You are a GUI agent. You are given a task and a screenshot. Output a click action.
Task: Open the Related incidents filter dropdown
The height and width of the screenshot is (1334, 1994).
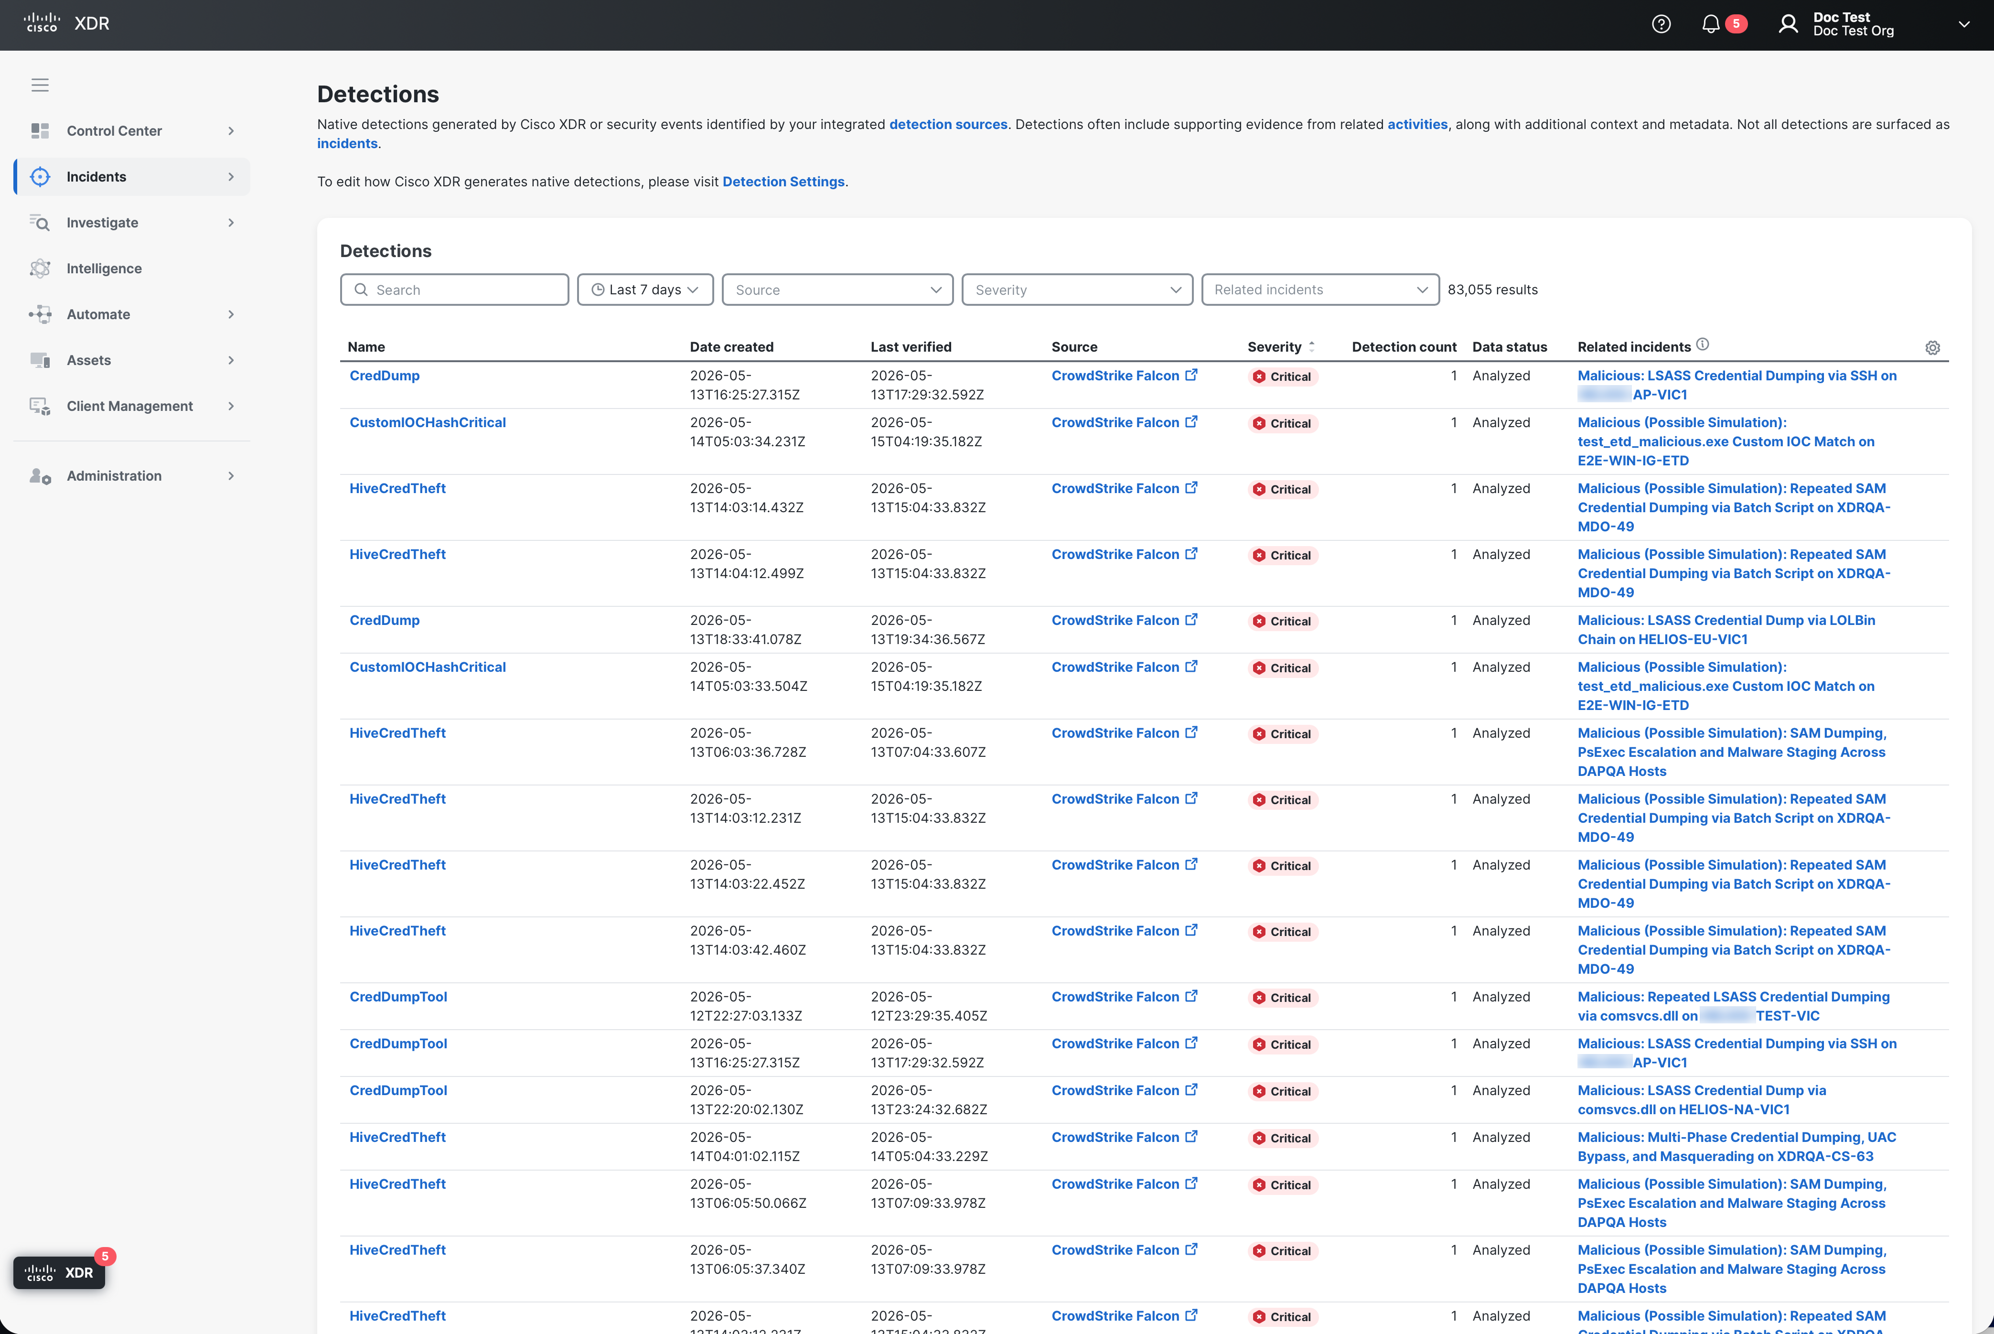coord(1319,290)
